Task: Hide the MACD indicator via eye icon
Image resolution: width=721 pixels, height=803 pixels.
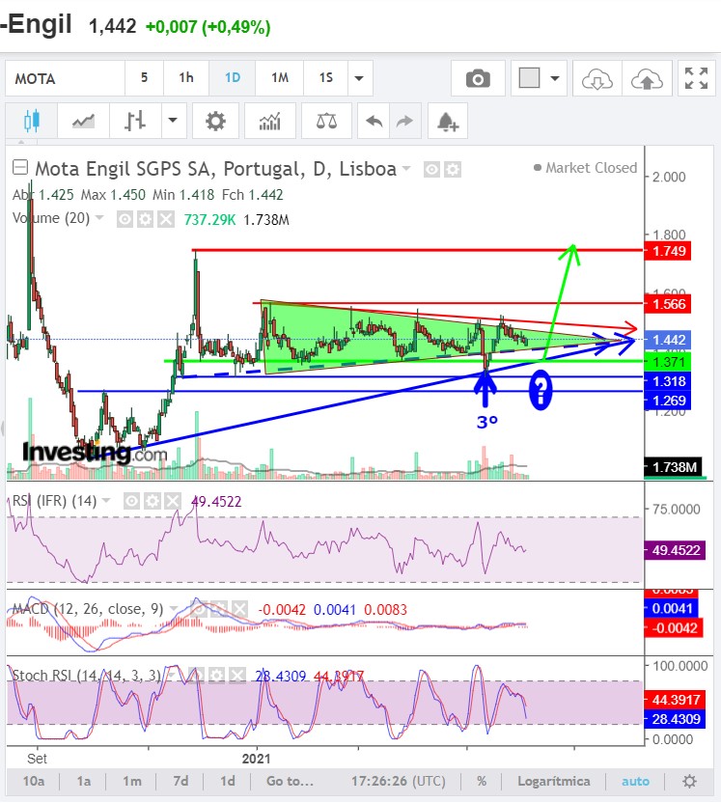Action: click(x=199, y=609)
